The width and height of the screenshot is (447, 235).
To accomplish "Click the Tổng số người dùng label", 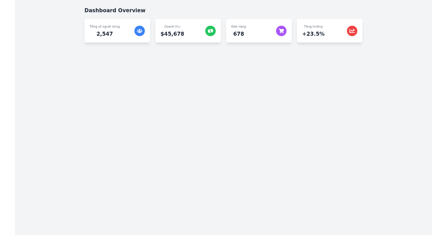I will [104, 26].
